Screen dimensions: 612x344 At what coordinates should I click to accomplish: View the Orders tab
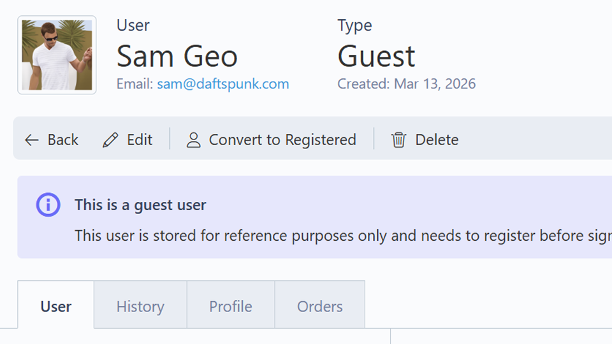(x=320, y=306)
